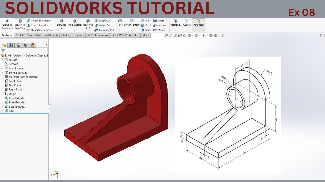Switch to the DimXpertManager tab

click(x=25, y=45)
